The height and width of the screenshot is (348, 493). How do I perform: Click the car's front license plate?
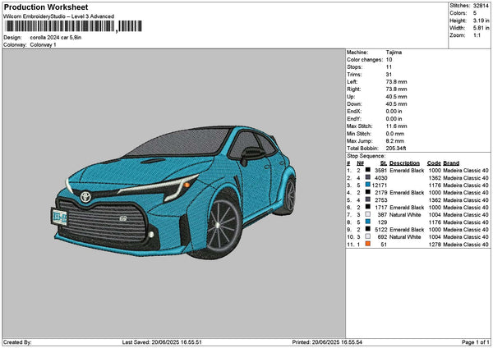point(60,216)
